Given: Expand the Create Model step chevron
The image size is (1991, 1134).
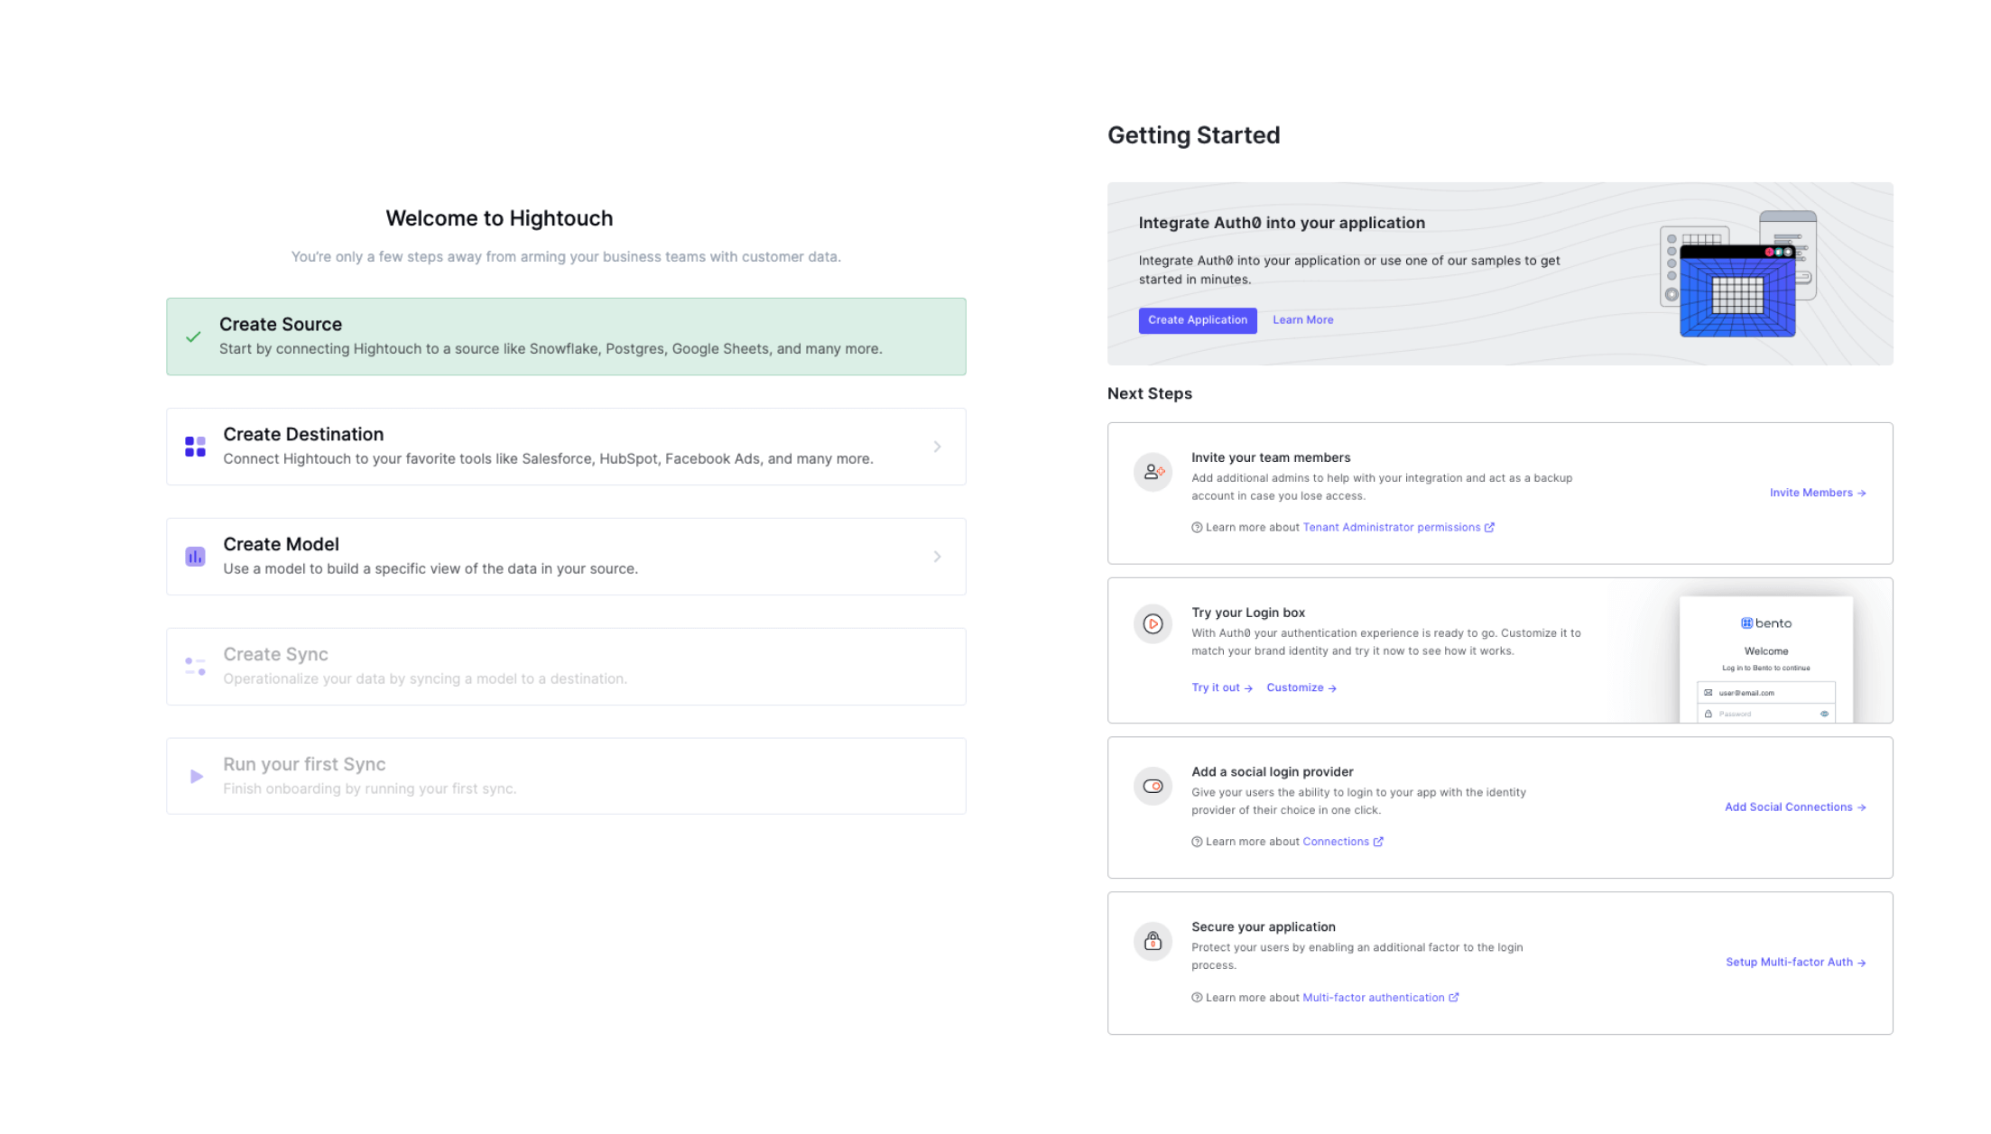Looking at the screenshot, I should pos(938,557).
